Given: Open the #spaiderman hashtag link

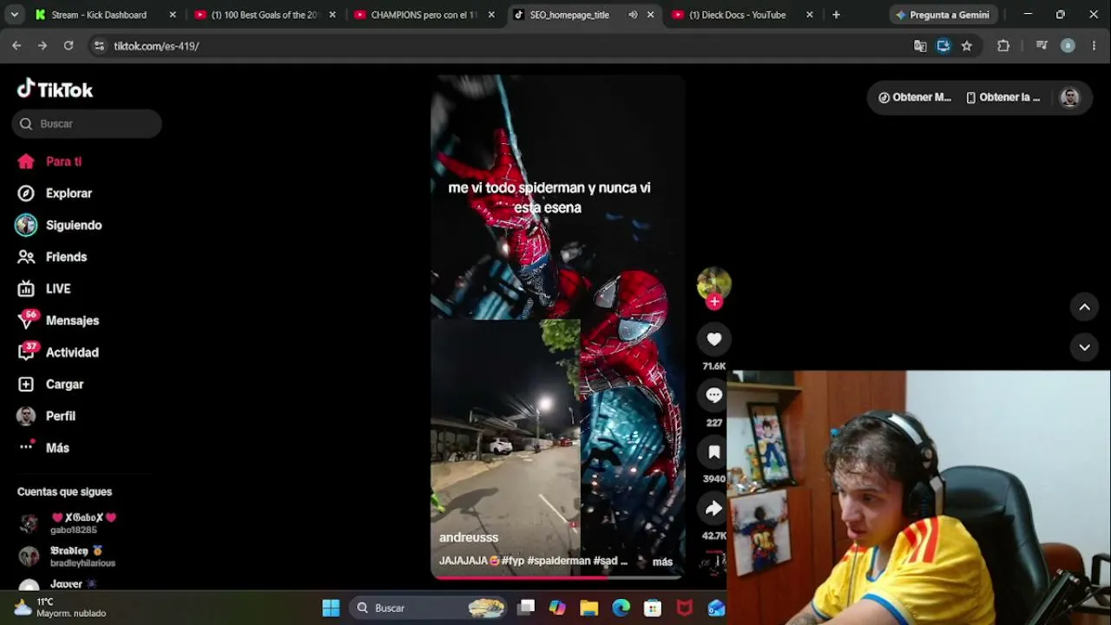Looking at the screenshot, I should point(559,561).
